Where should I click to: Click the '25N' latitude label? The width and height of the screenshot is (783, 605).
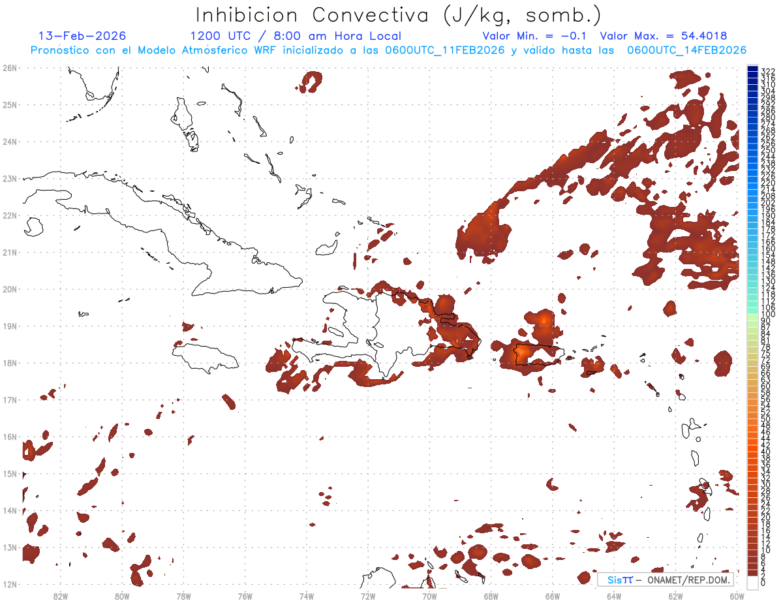coord(9,104)
